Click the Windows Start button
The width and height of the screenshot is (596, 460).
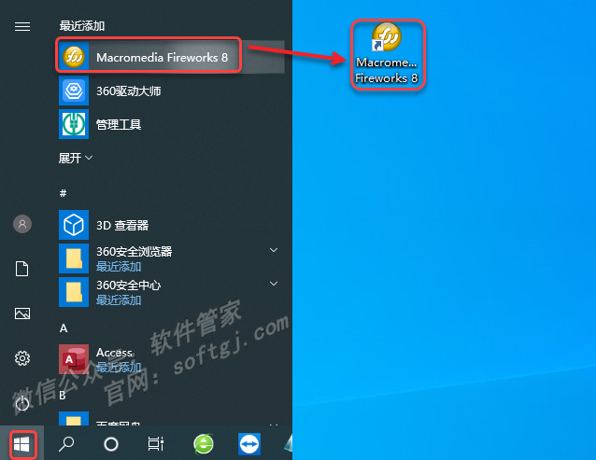(22, 444)
